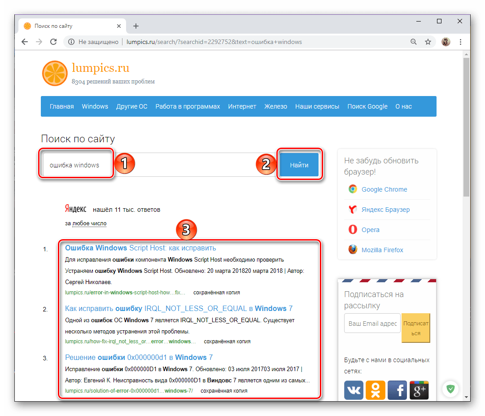This screenshot has height=416, width=485.
Task: Open the Facebook social icon
Action: coord(397,390)
